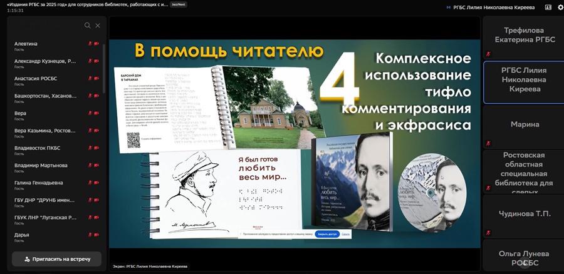This screenshot has width=564, height=274.
Task: Click Анастасия РОСБС's muted microphone icon
Action: pyautogui.click(x=90, y=79)
